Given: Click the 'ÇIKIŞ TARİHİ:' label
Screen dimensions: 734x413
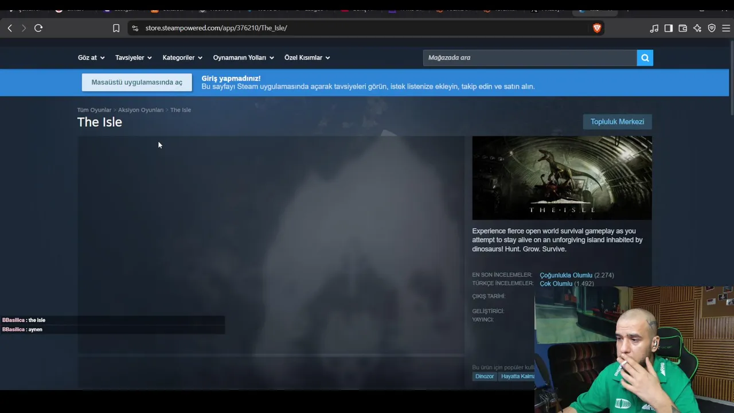Looking at the screenshot, I should click(x=489, y=296).
